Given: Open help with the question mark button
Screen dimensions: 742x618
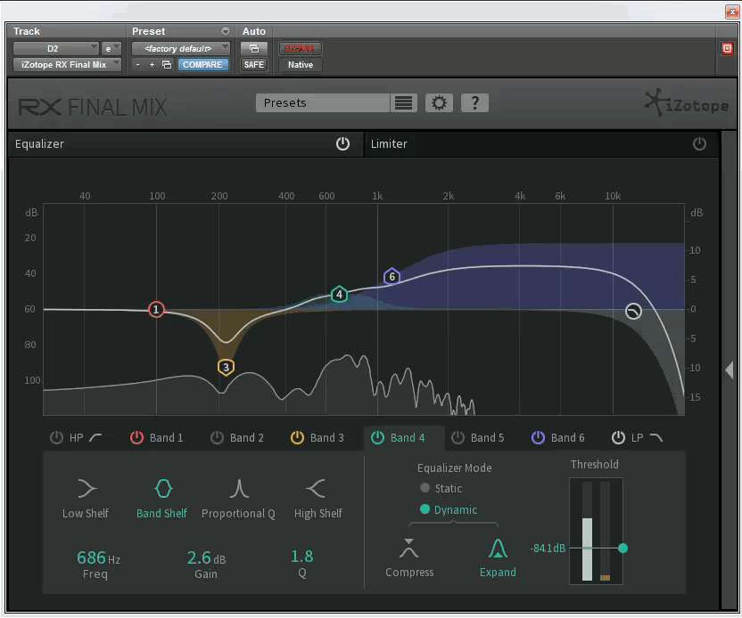Looking at the screenshot, I should tap(474, 102).
